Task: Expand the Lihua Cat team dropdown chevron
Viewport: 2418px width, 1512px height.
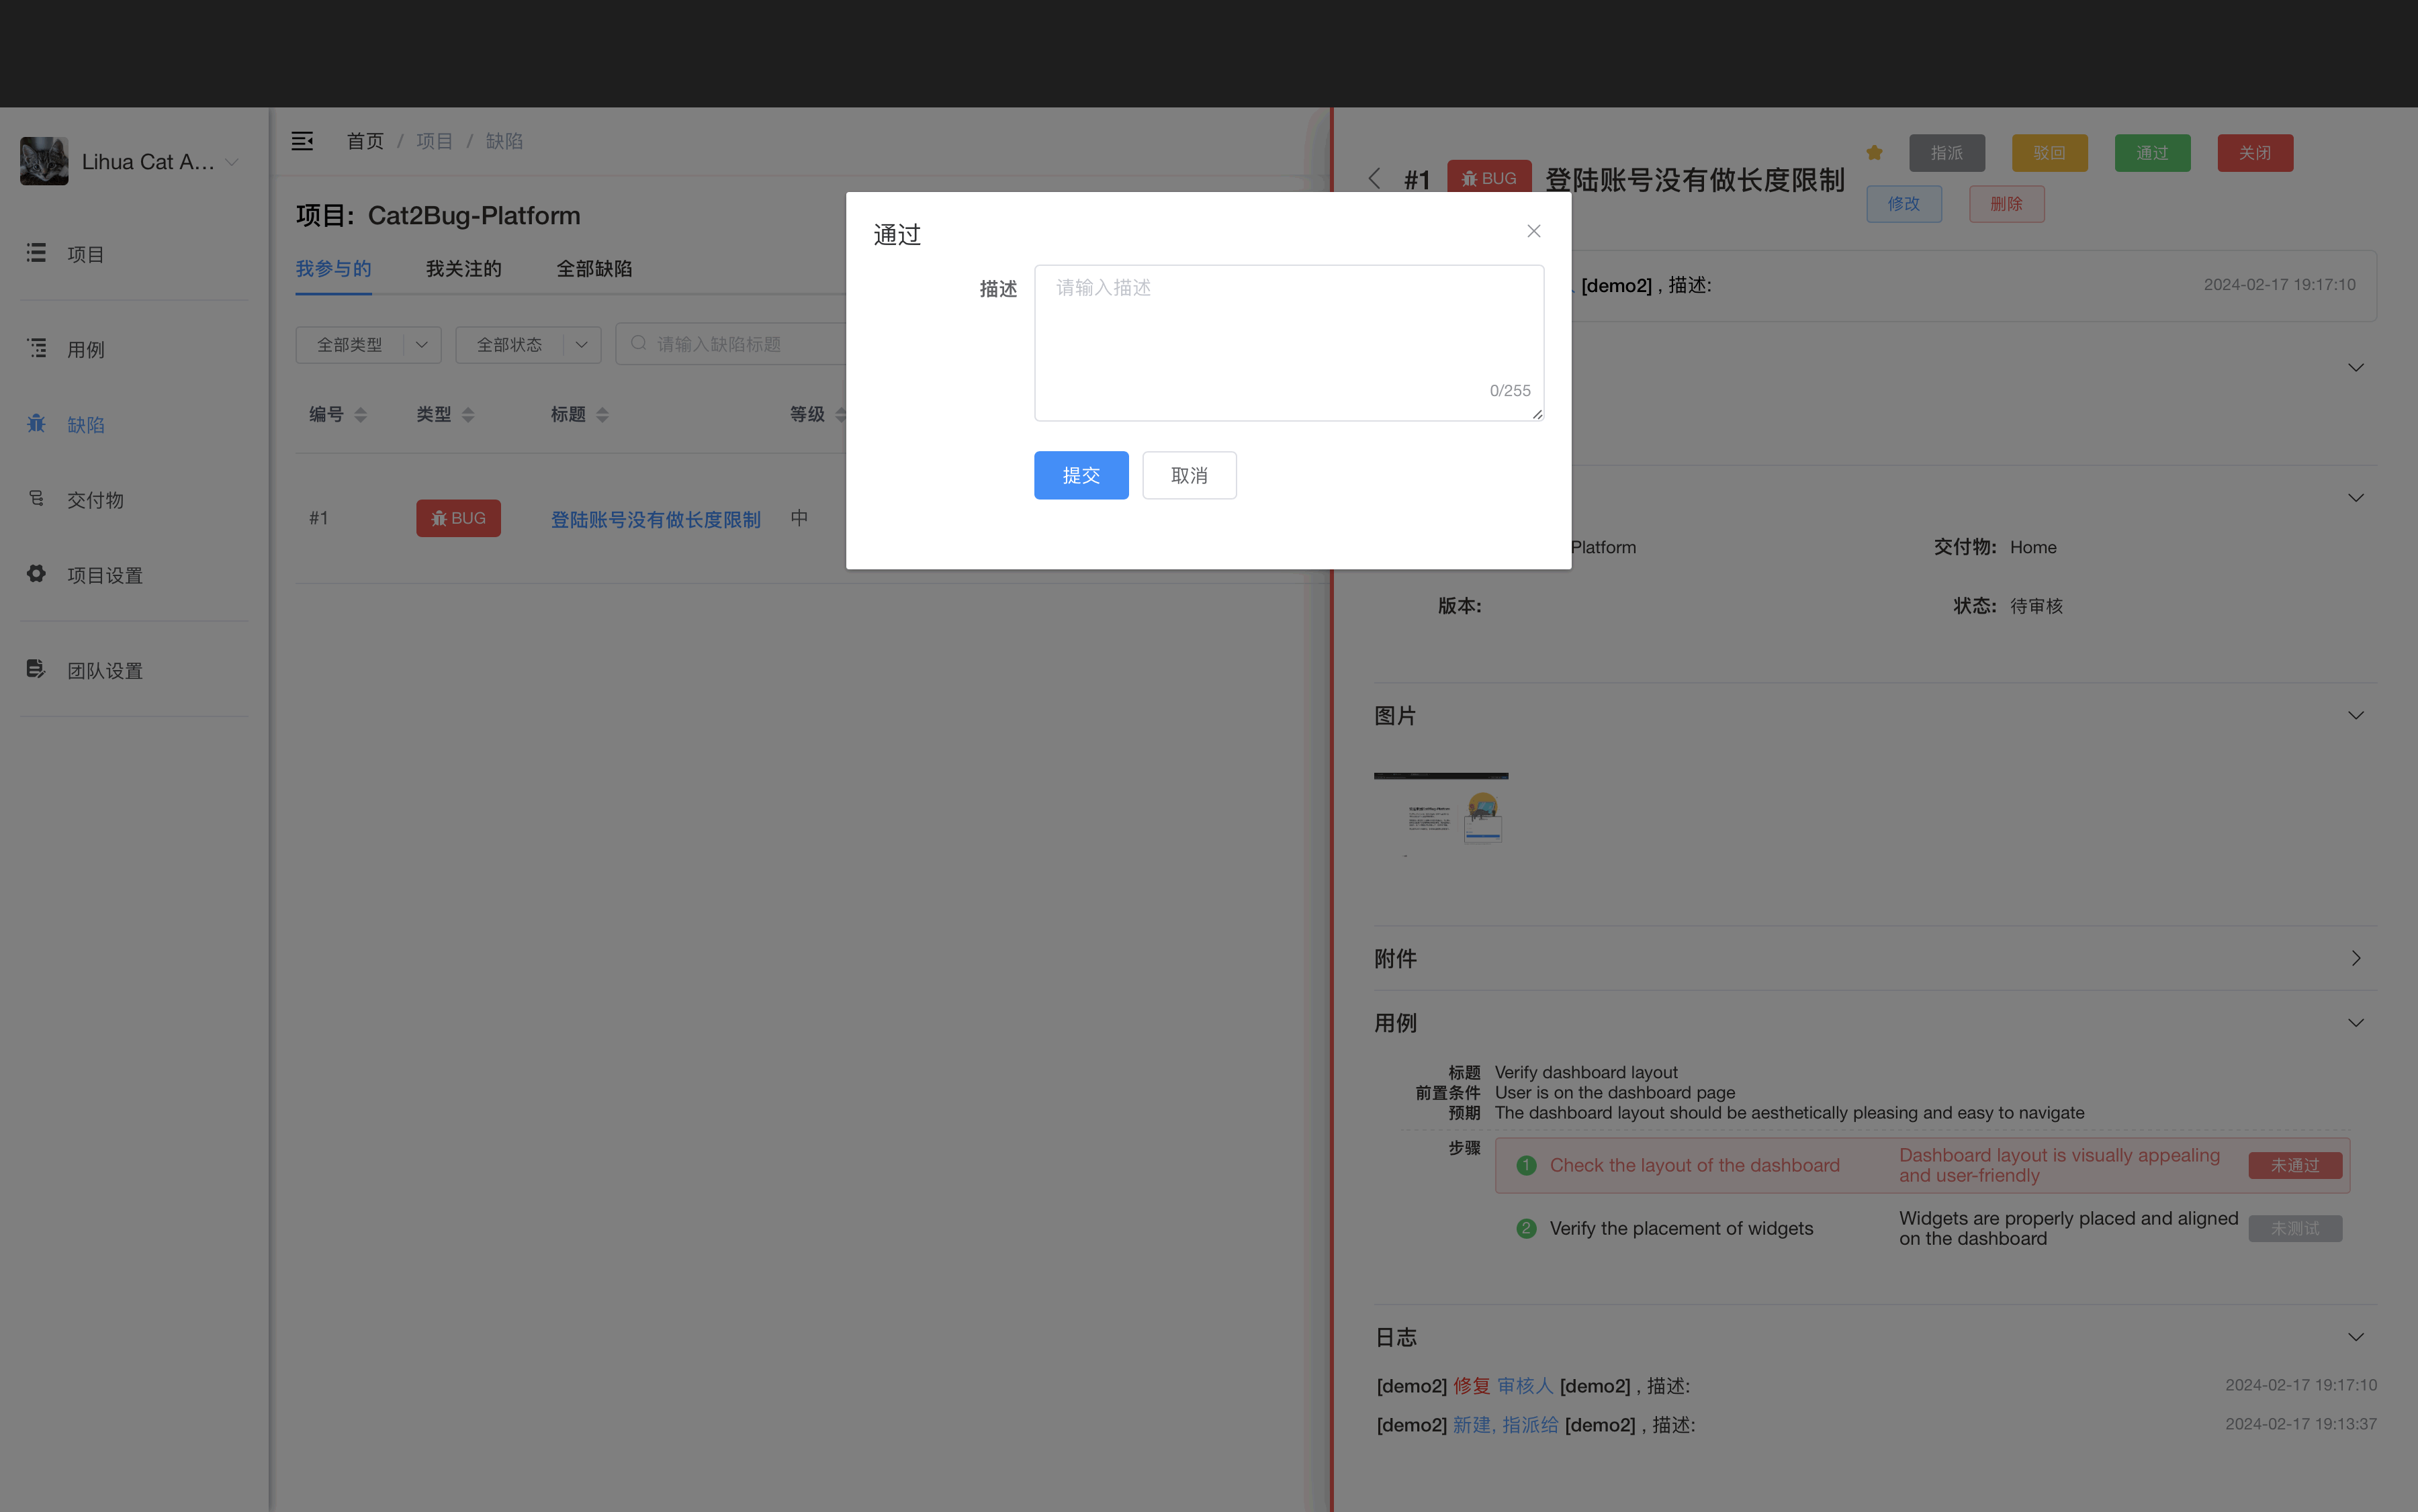Action: tap(232, 162)
